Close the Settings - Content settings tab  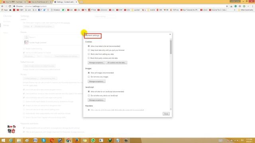coord(76,2)
